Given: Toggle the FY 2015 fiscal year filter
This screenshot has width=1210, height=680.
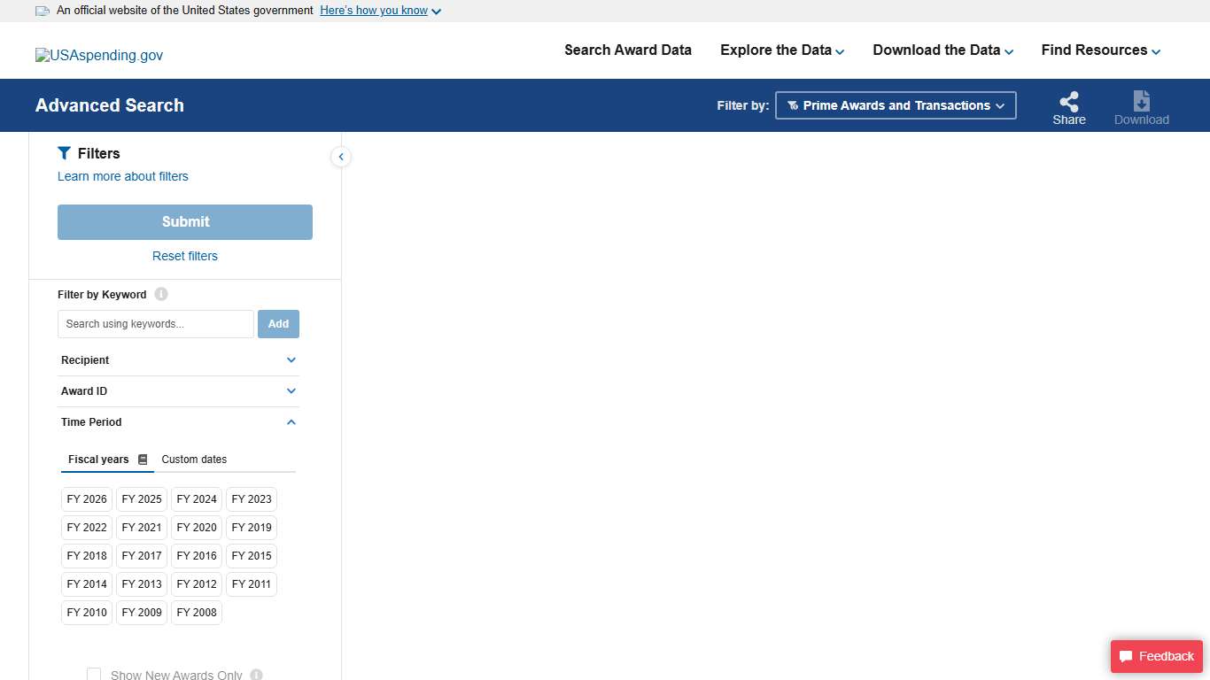Looking at the screenshot, I should pos(251,555).
